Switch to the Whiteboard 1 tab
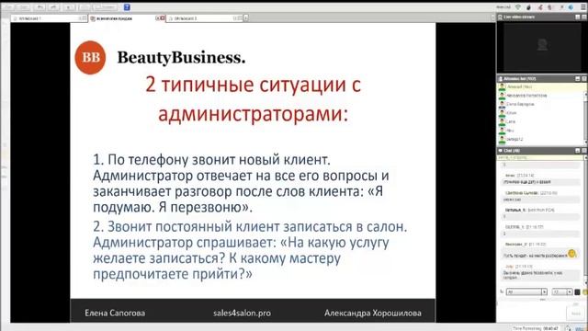This screenshot has height=331, width=588. [x=49, y=18]
